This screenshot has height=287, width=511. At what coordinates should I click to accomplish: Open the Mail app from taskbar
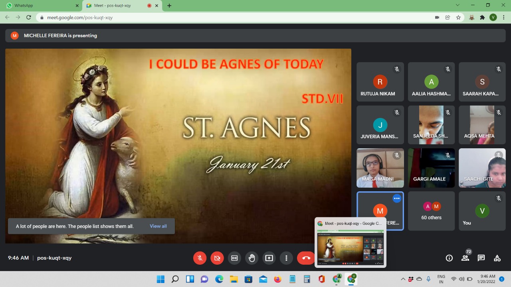(x=263, y=279)
